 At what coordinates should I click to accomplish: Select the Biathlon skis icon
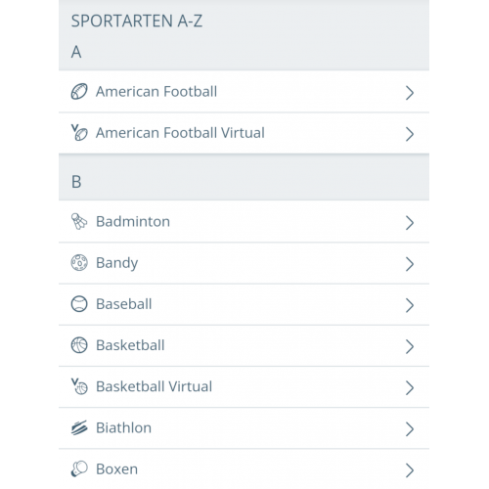79,427
